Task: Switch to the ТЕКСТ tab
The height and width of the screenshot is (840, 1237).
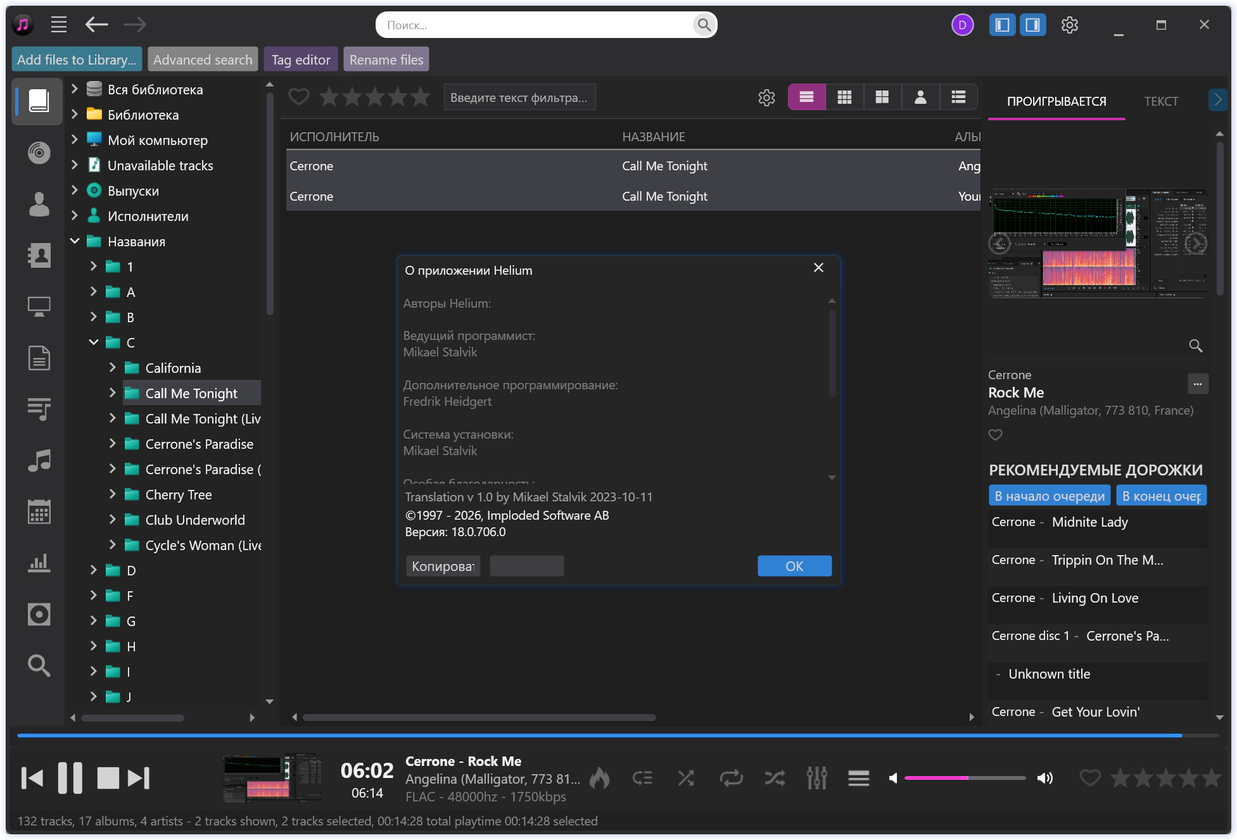Action: [x=1160, y=101]
